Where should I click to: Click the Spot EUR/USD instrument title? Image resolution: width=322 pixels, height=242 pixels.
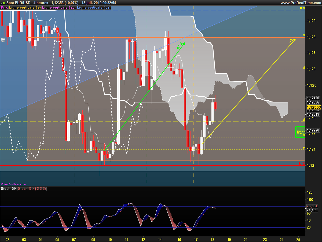19,3
